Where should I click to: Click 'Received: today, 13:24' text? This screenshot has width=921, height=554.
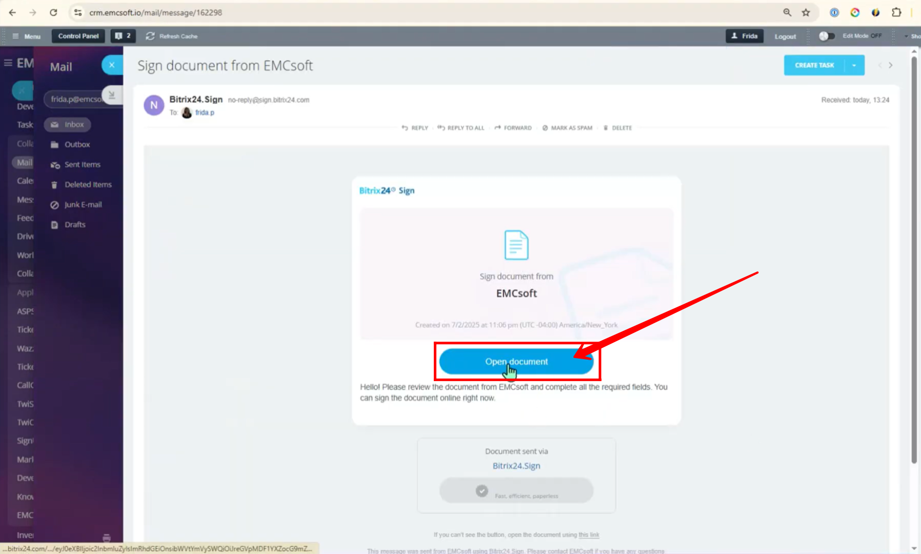[x=855, y=100]
